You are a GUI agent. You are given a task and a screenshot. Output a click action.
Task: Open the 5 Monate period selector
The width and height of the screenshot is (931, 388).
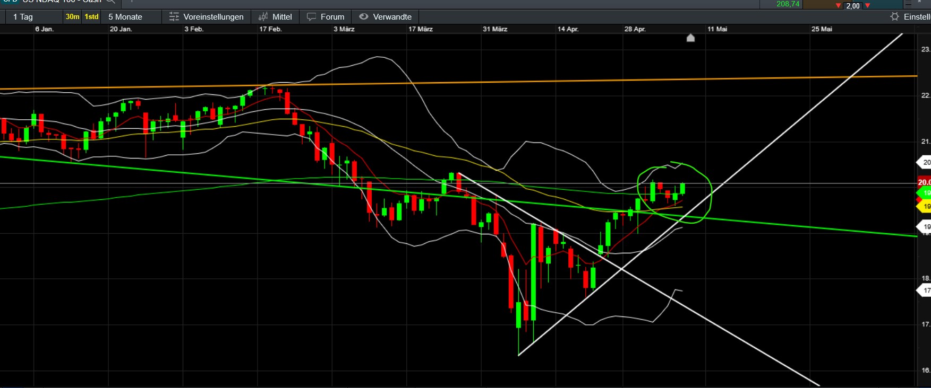(125, 17)
